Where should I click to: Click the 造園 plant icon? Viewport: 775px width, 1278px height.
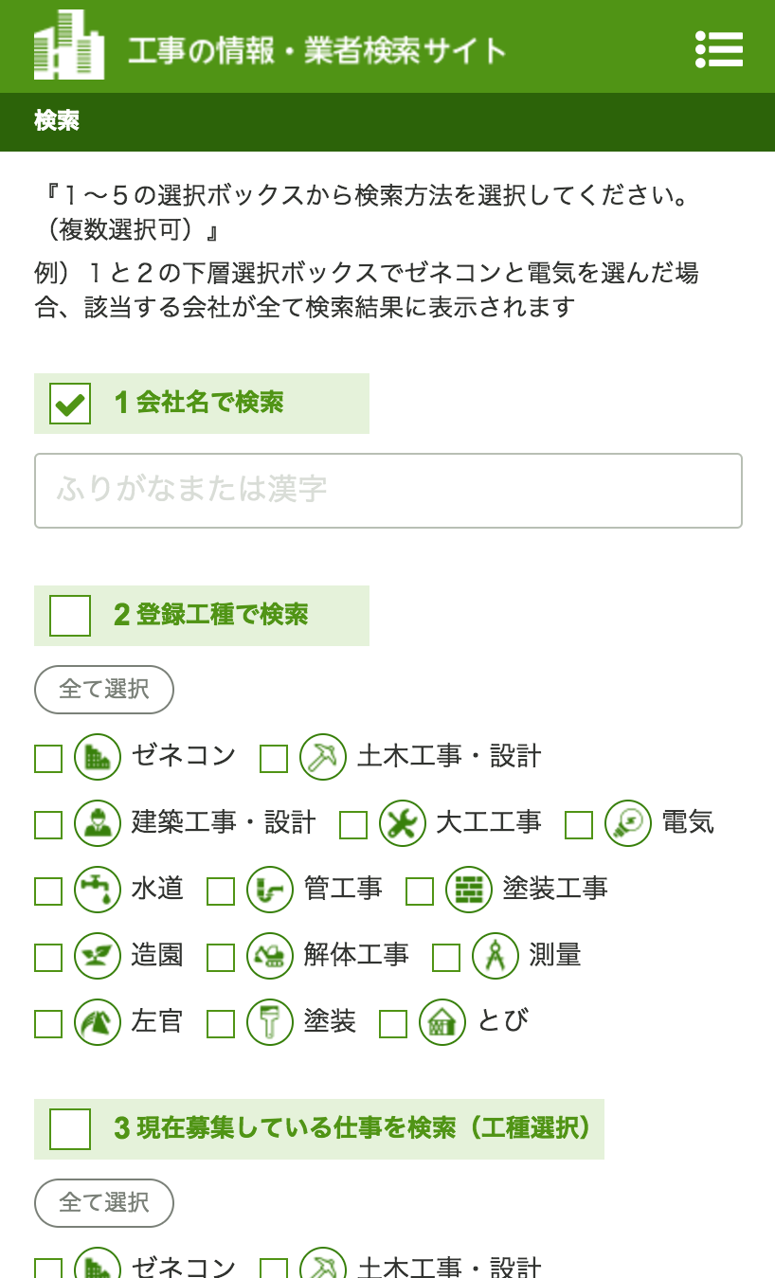click(98, 956)
